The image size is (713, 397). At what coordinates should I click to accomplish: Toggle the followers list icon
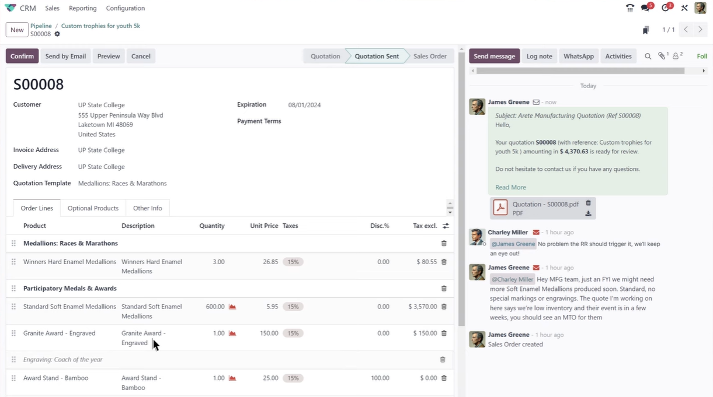(677, 57)
